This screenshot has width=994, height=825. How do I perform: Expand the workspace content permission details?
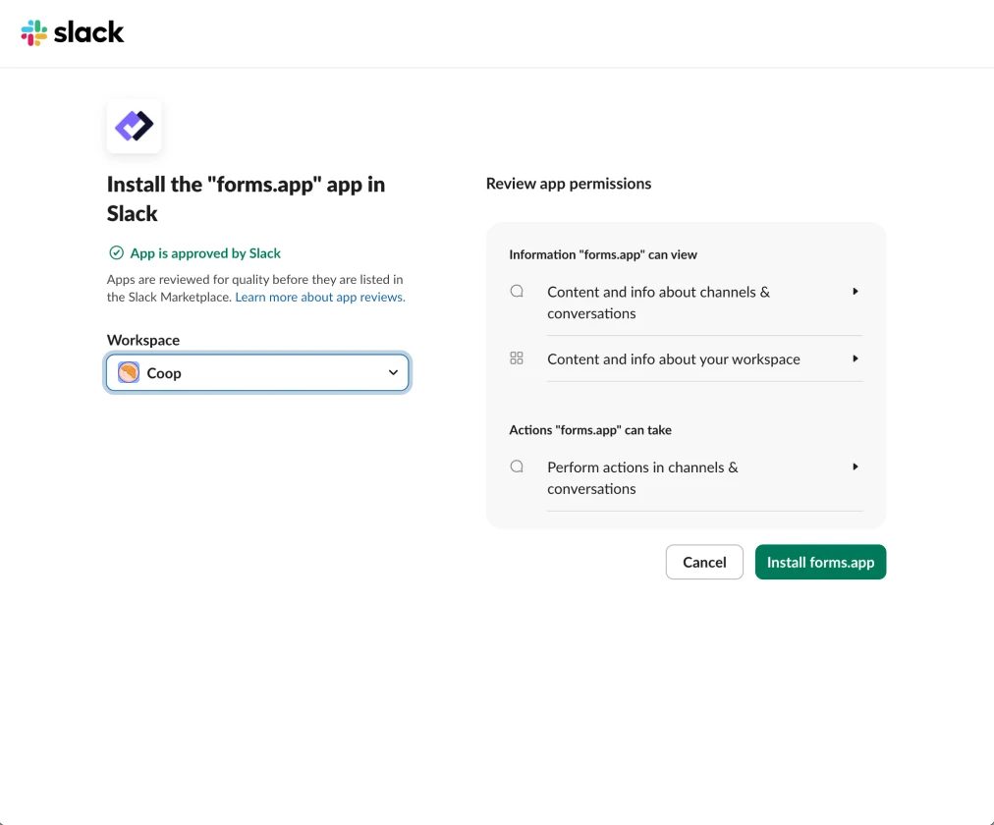(855, 358)
